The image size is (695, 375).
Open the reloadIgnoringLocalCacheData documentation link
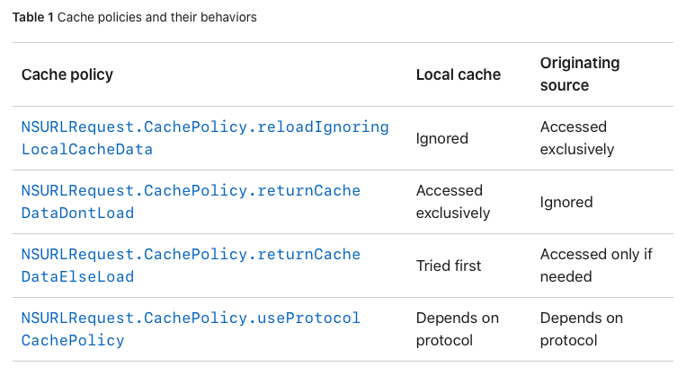[x=205, y=127]
